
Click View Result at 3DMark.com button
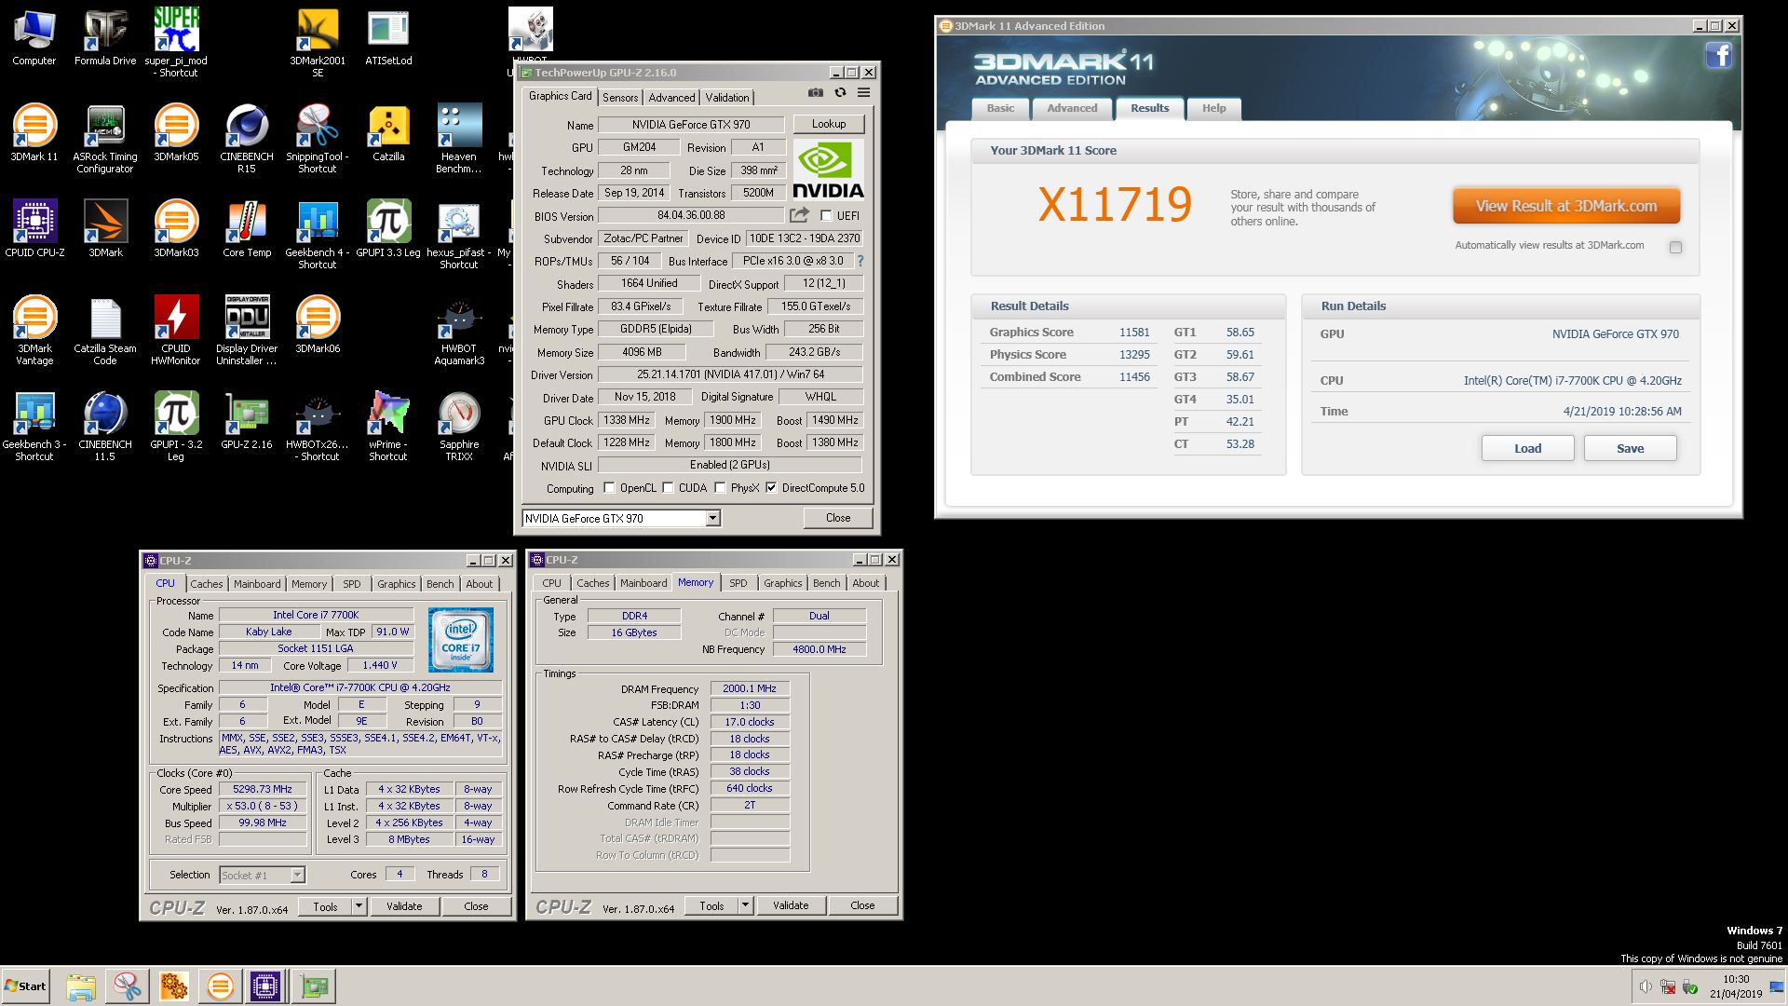point(1566,206)
